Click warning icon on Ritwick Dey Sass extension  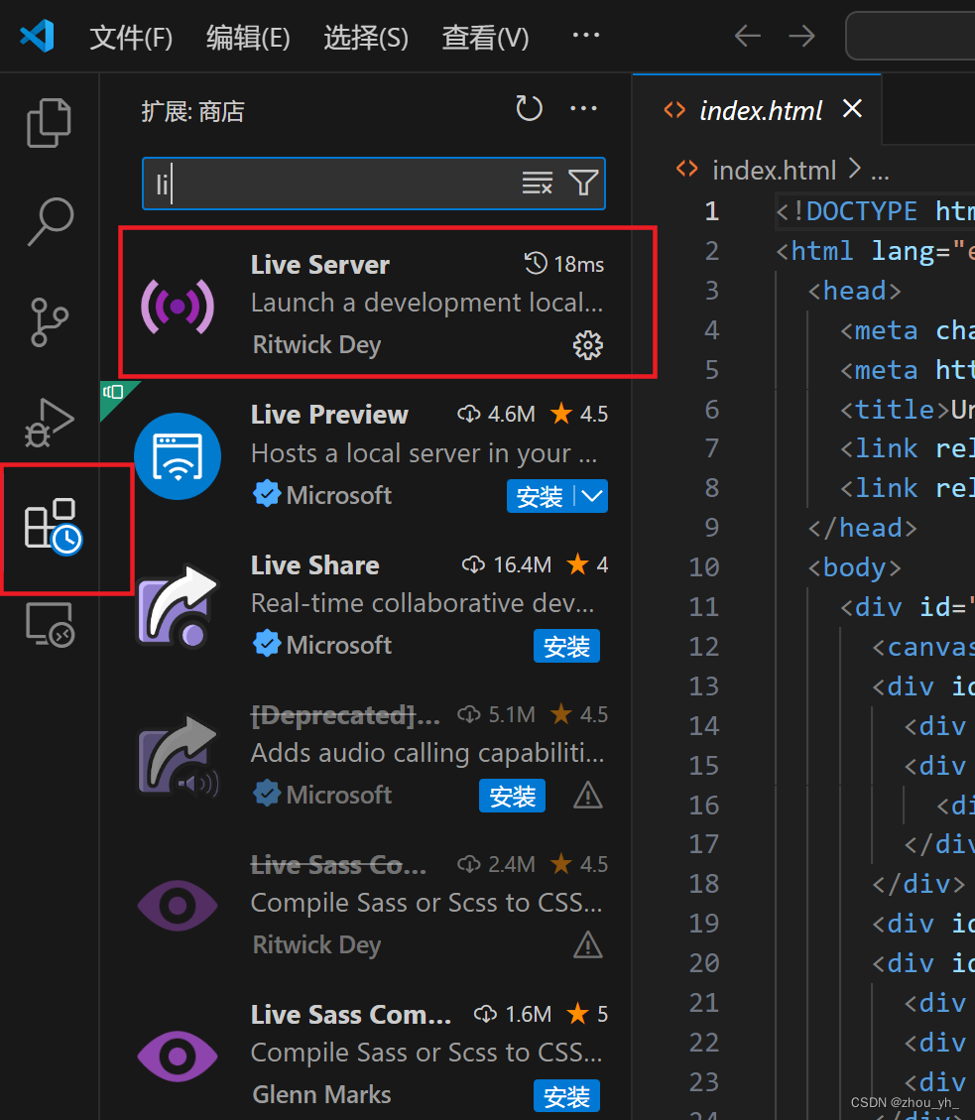(588, 945)
